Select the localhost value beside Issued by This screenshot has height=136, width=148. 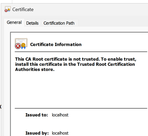(60, 133)
